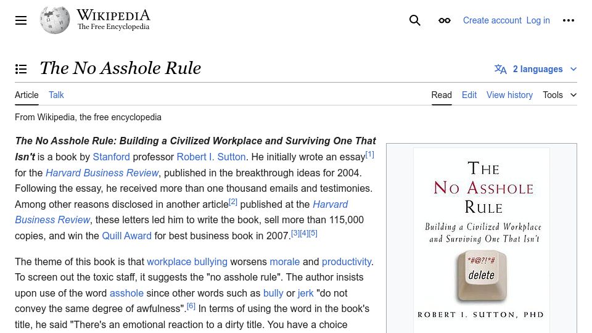Click citation reference [2]
This screenshot has height=333, width=592.
click(x=233, y=202)
